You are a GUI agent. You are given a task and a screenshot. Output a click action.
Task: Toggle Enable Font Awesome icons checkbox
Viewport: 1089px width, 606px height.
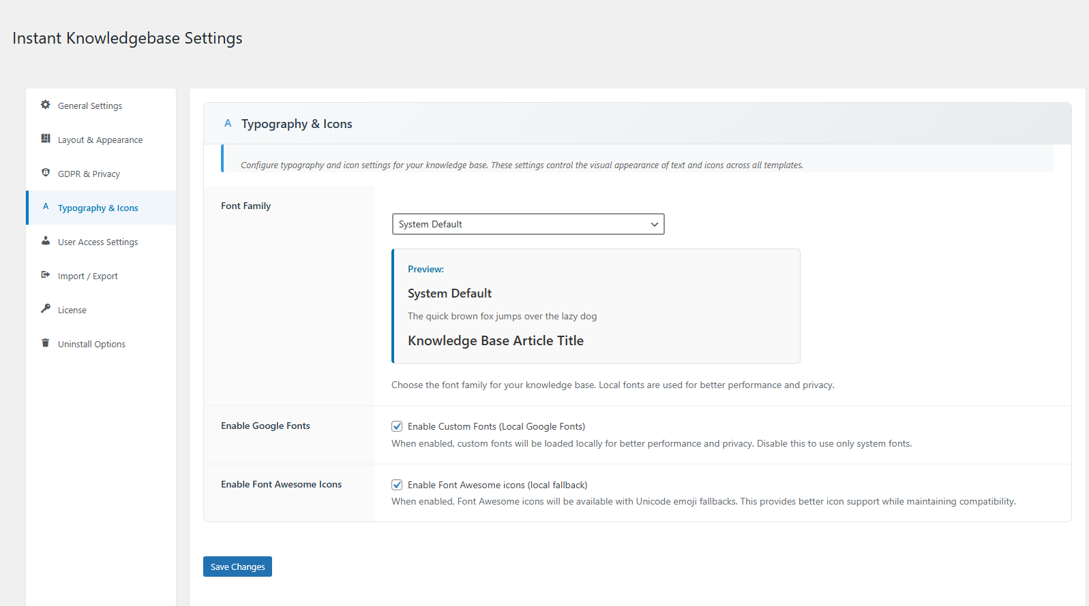tap(397, 485)
